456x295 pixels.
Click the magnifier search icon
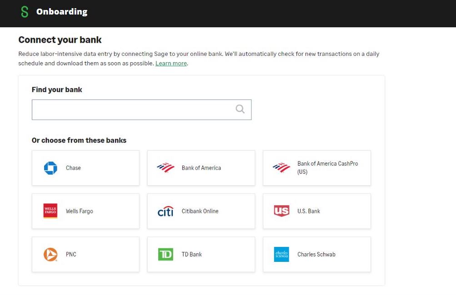(240, 109)
